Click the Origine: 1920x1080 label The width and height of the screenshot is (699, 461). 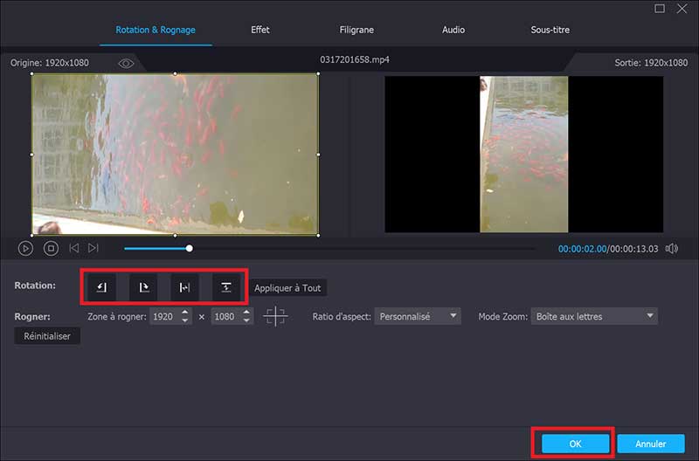pos(50,63)
